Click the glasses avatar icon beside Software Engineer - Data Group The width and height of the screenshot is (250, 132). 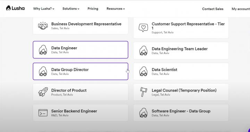click(143, 113)
